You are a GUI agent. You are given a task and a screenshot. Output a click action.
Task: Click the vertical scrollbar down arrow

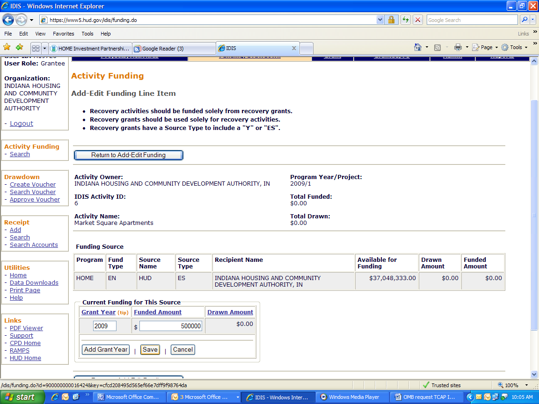point(534,374)
